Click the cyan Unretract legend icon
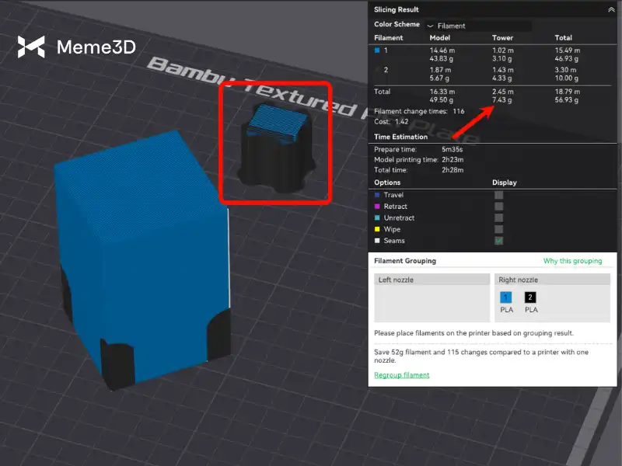 tap(377, 218)
